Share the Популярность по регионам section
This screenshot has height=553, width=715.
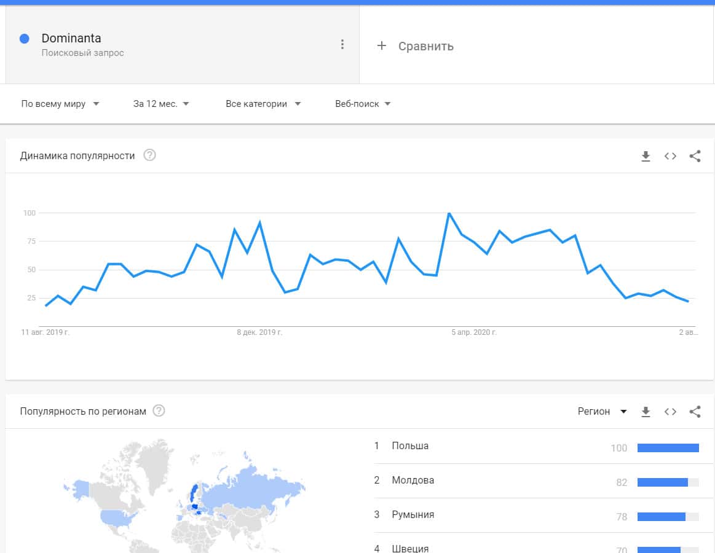(x=695, y=412)
